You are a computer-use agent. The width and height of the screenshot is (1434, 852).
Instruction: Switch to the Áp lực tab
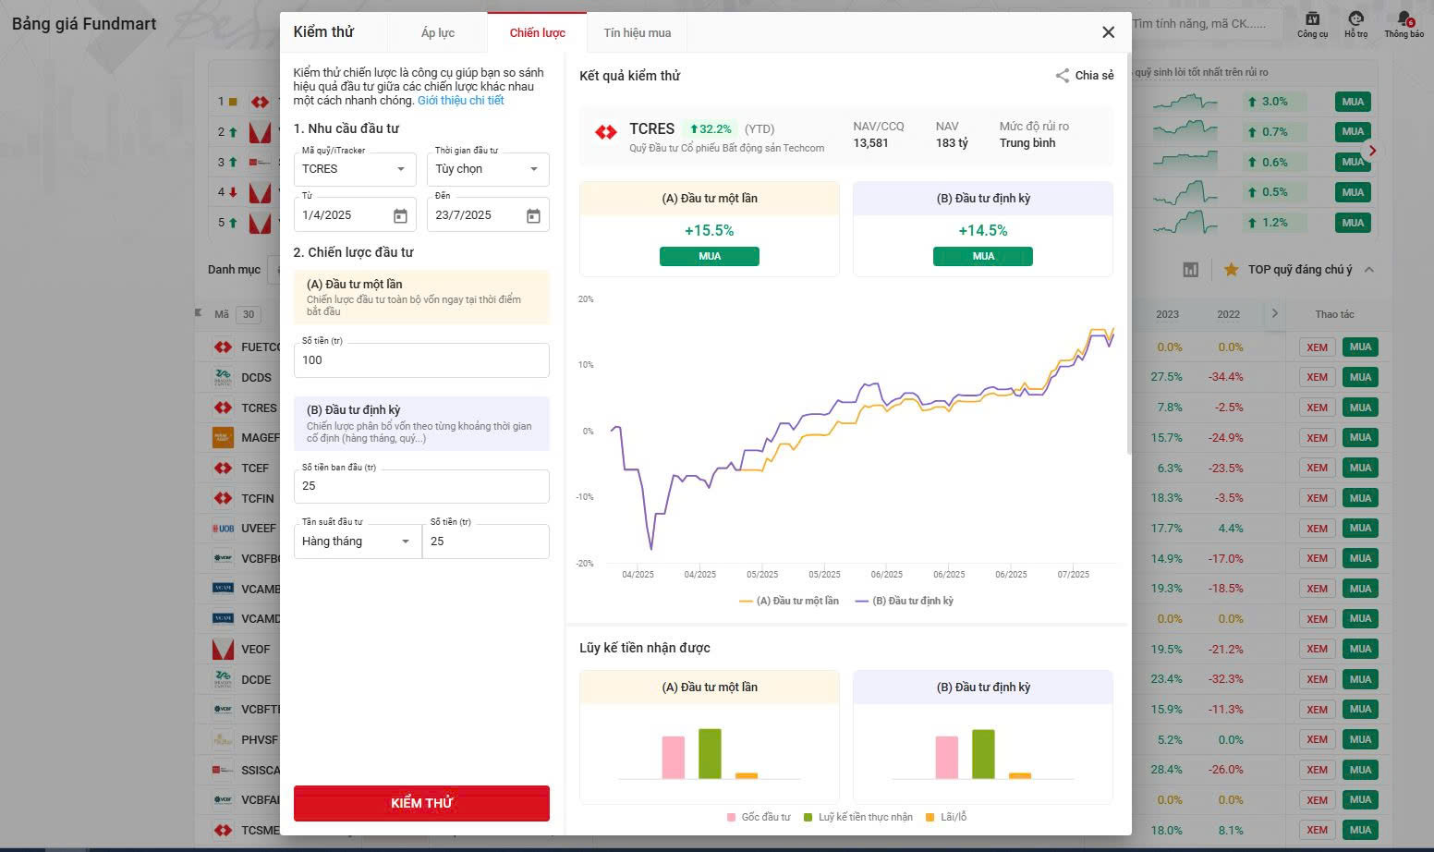tap(438, 32)
